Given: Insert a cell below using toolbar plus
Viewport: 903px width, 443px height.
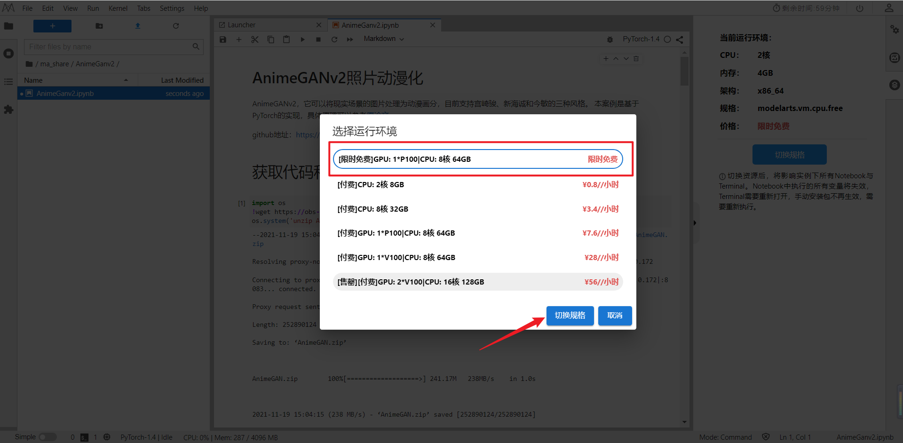Looking at the screenshot, I should pyautogui.click(x=239, y=40).
